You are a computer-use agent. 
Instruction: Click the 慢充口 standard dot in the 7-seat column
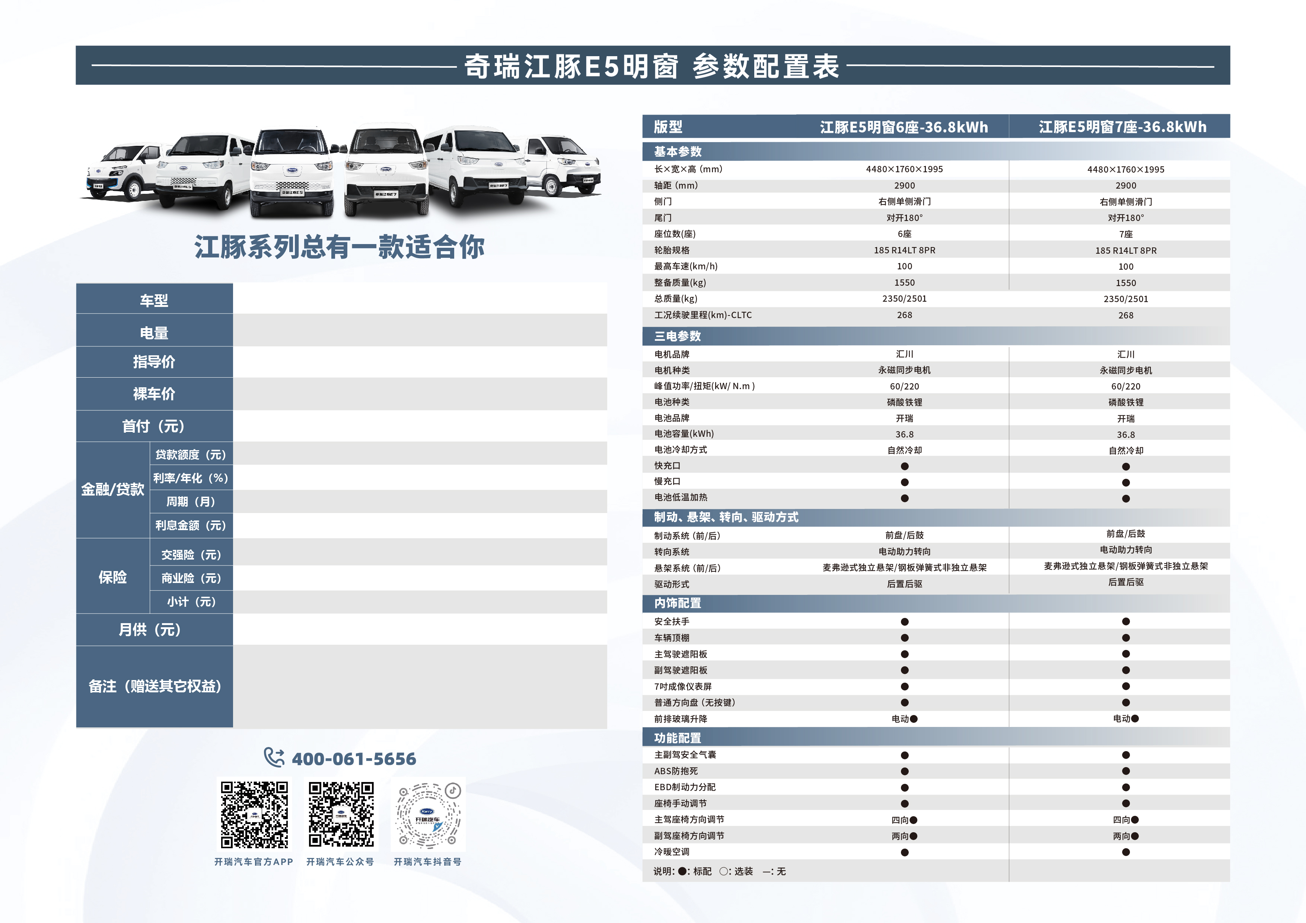pos(1126,483)
